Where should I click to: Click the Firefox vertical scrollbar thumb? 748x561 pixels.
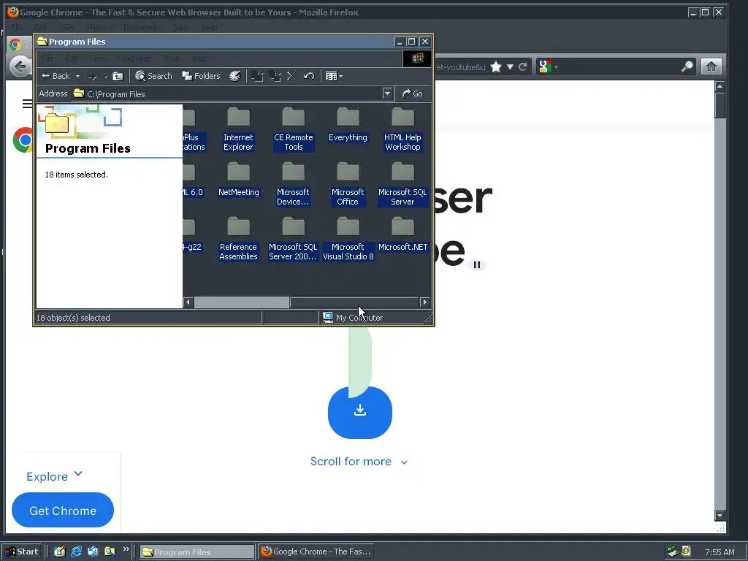pos(720,105)
